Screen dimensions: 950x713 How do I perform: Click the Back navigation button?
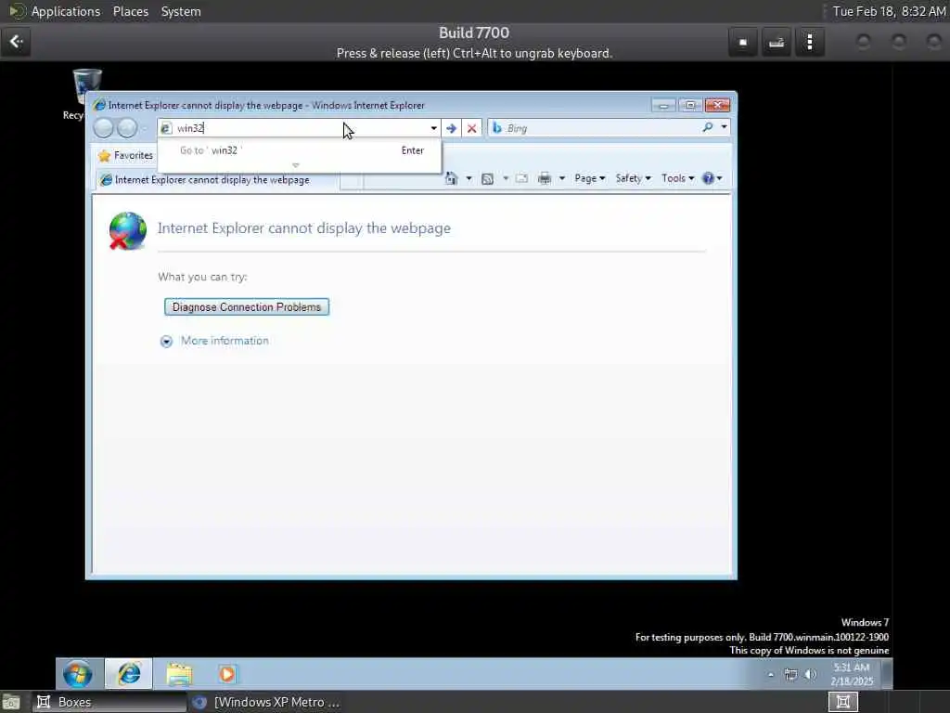click(x=104, y=128)
